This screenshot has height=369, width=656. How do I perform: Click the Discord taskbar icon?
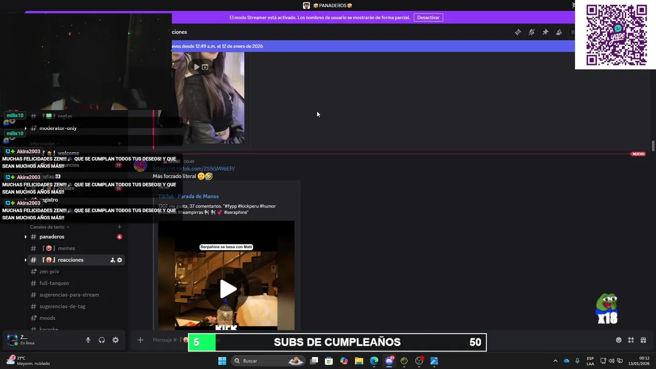pyautogui.click(x=389, y=361)
